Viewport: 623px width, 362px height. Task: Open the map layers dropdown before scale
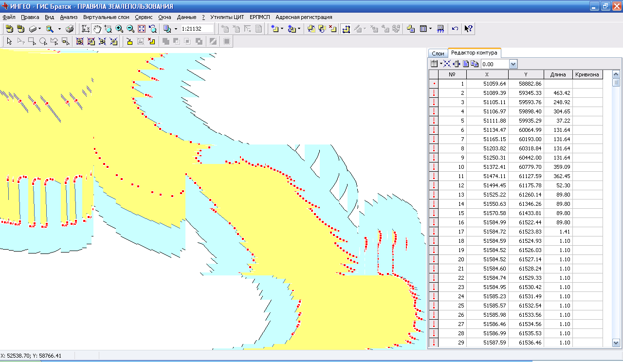tap(176, 29)
